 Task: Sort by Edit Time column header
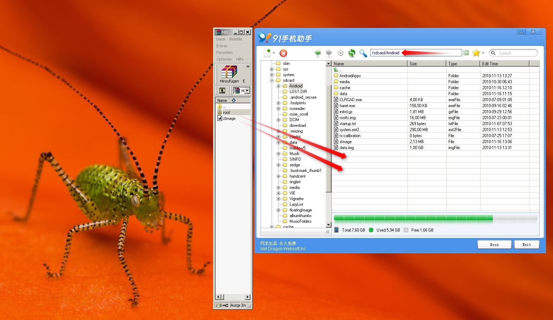(x=505, y=64)
